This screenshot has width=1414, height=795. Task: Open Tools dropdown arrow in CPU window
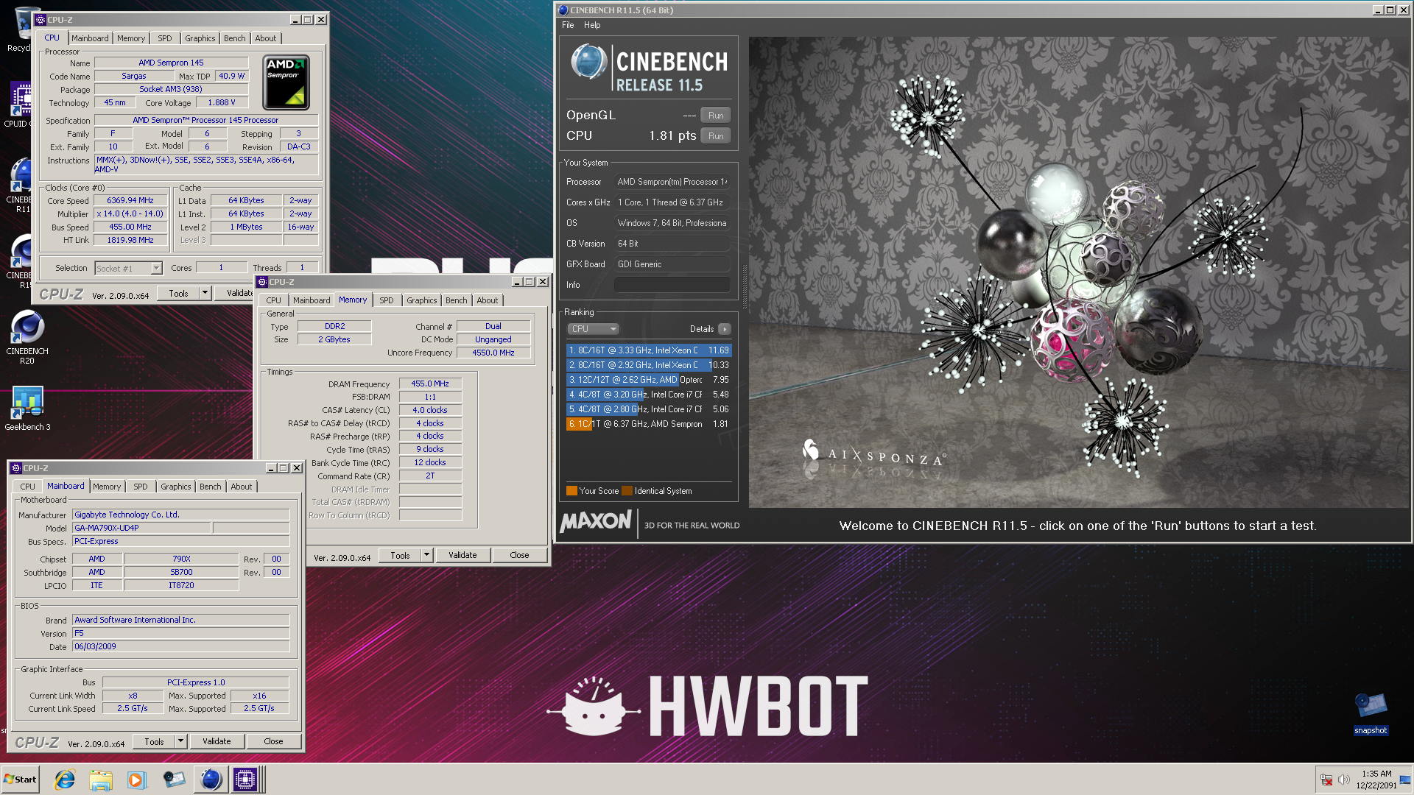205,293
